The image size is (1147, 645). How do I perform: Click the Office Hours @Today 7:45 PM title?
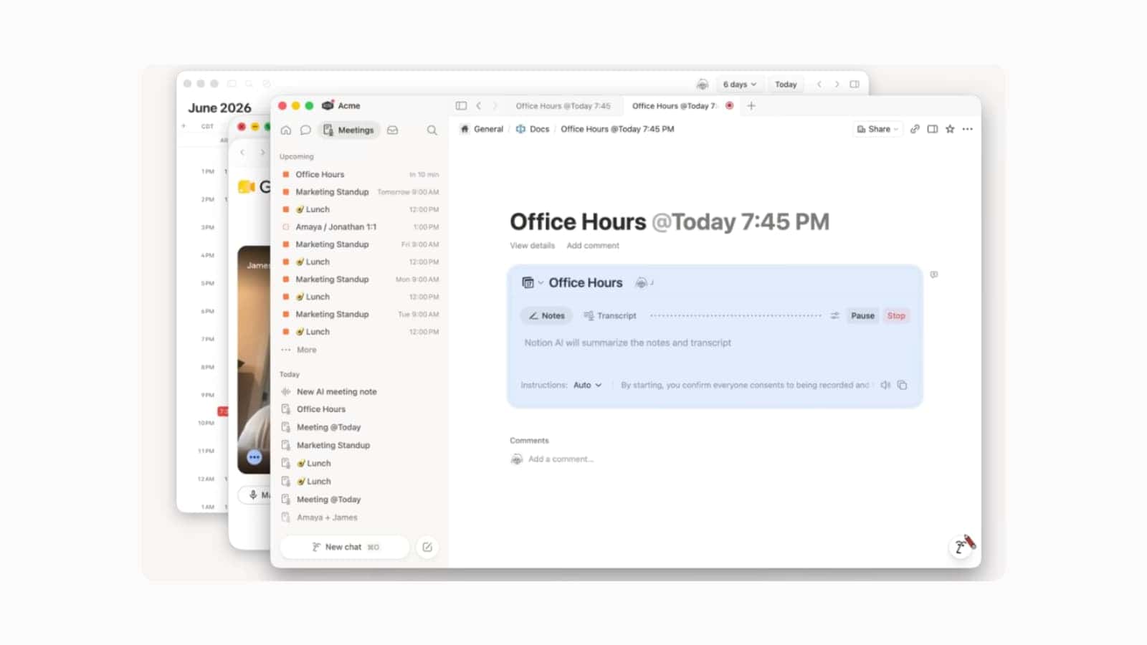(670, 221)
